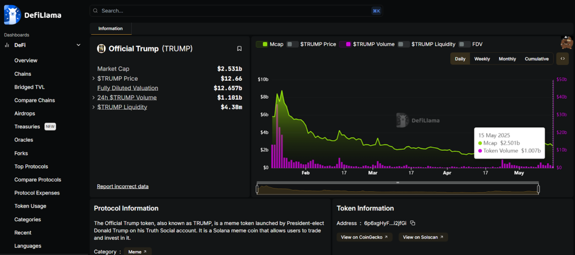575x255 pixels.
Task: Expand the $TRUMP Price row
Action: [x=94, y=78]
